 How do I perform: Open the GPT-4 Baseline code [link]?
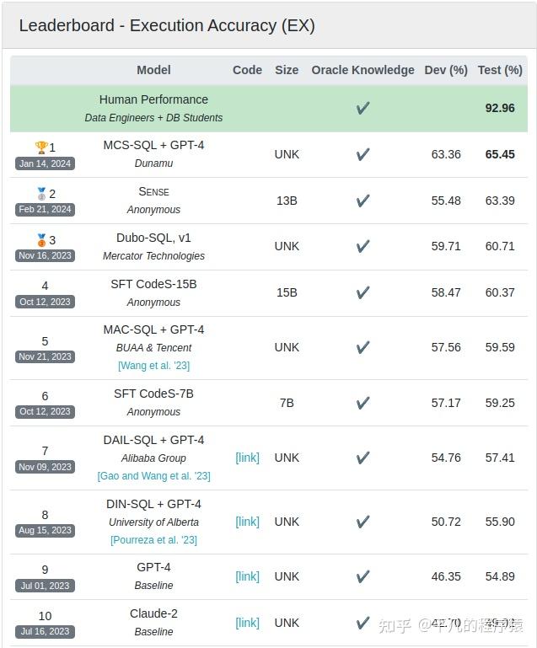click(x=247, y=576)
